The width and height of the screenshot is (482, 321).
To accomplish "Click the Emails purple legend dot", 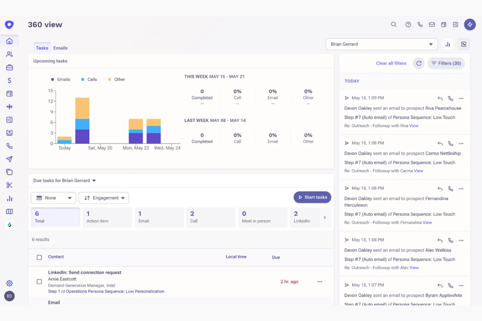I will (52, 79).
